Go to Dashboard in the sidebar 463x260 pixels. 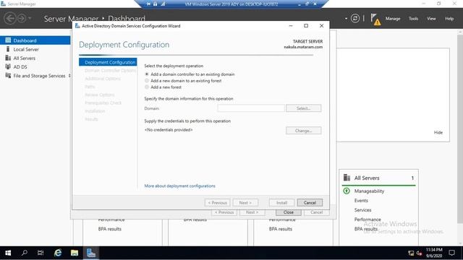(35, 40)
